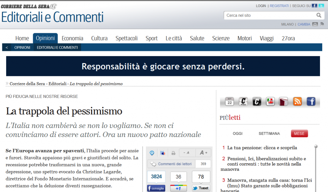Click the Editoriali e Commenti page title

pyautogui.click(x=52, y=17)
